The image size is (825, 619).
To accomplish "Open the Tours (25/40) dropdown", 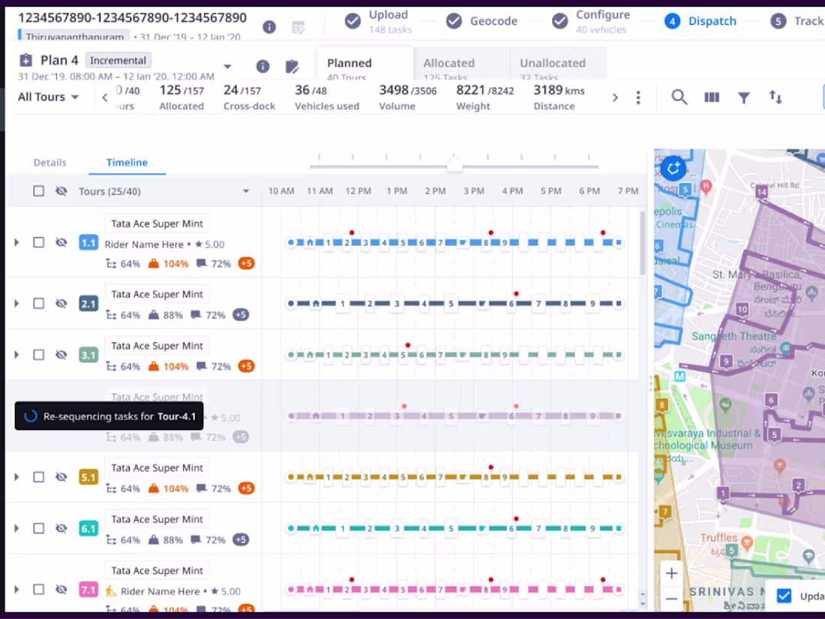I will coord(246,191).
